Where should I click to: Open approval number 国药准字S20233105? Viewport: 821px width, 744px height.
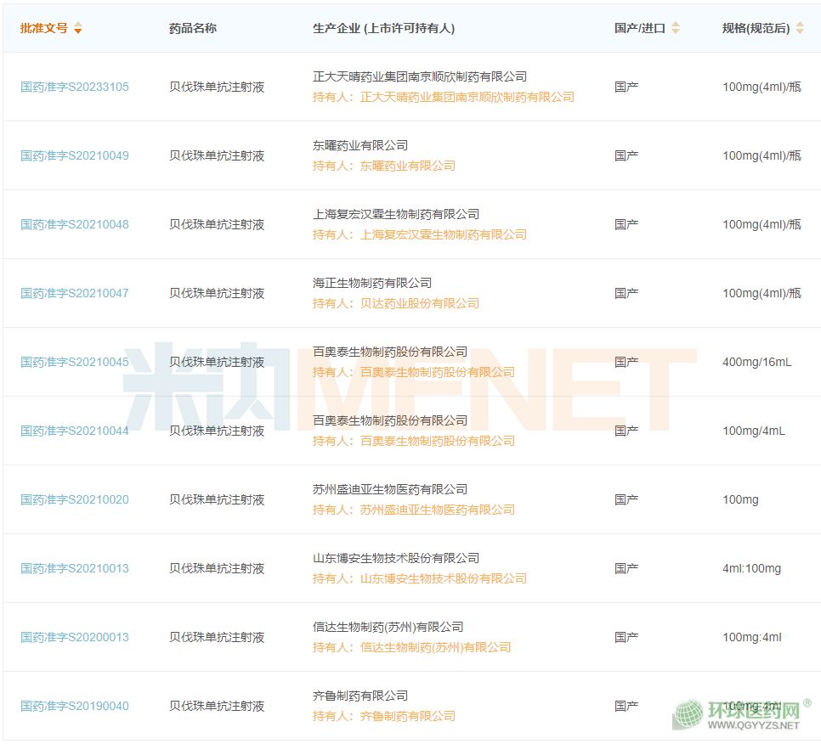pos(75,87)
